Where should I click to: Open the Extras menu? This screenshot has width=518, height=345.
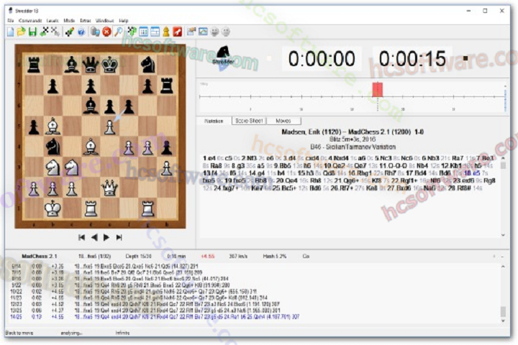86,21
